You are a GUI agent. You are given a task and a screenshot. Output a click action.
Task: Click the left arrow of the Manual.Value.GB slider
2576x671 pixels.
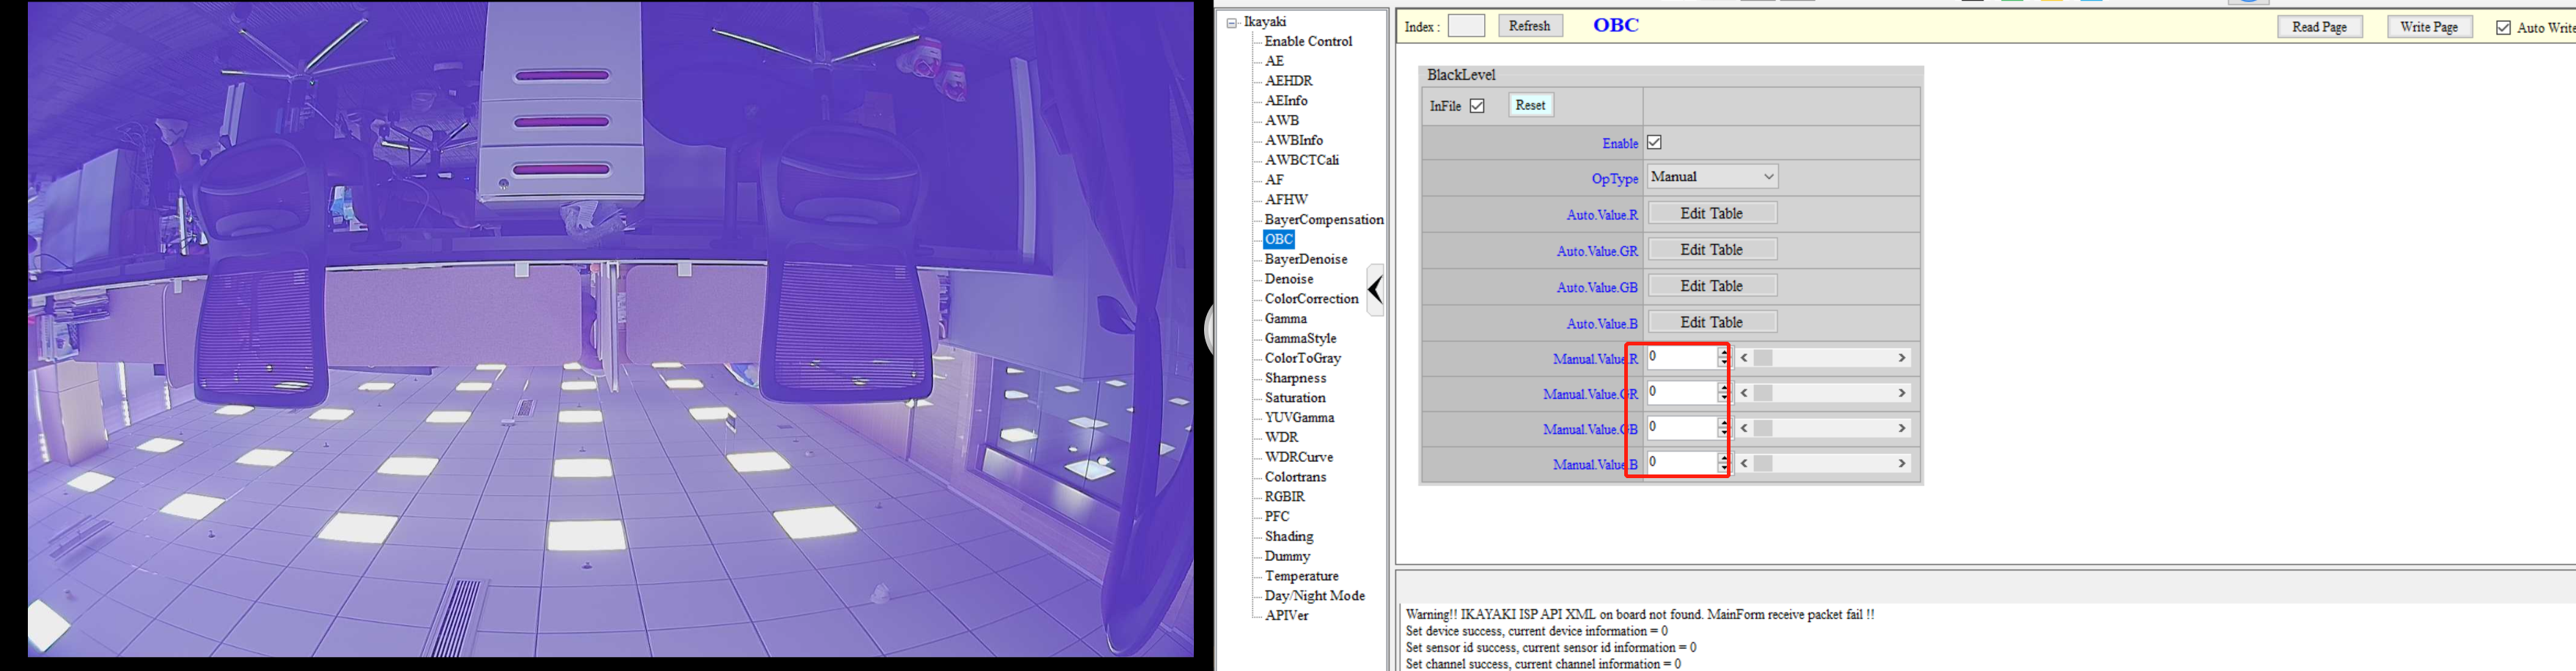(1744, 428)
